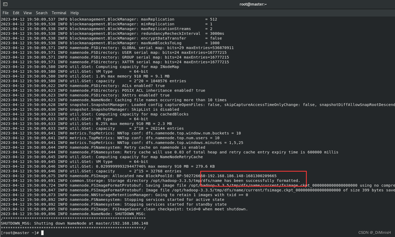Click 'Stopping services started for active state' line
The image size is (395, 237).
click(x=113, y=200)
